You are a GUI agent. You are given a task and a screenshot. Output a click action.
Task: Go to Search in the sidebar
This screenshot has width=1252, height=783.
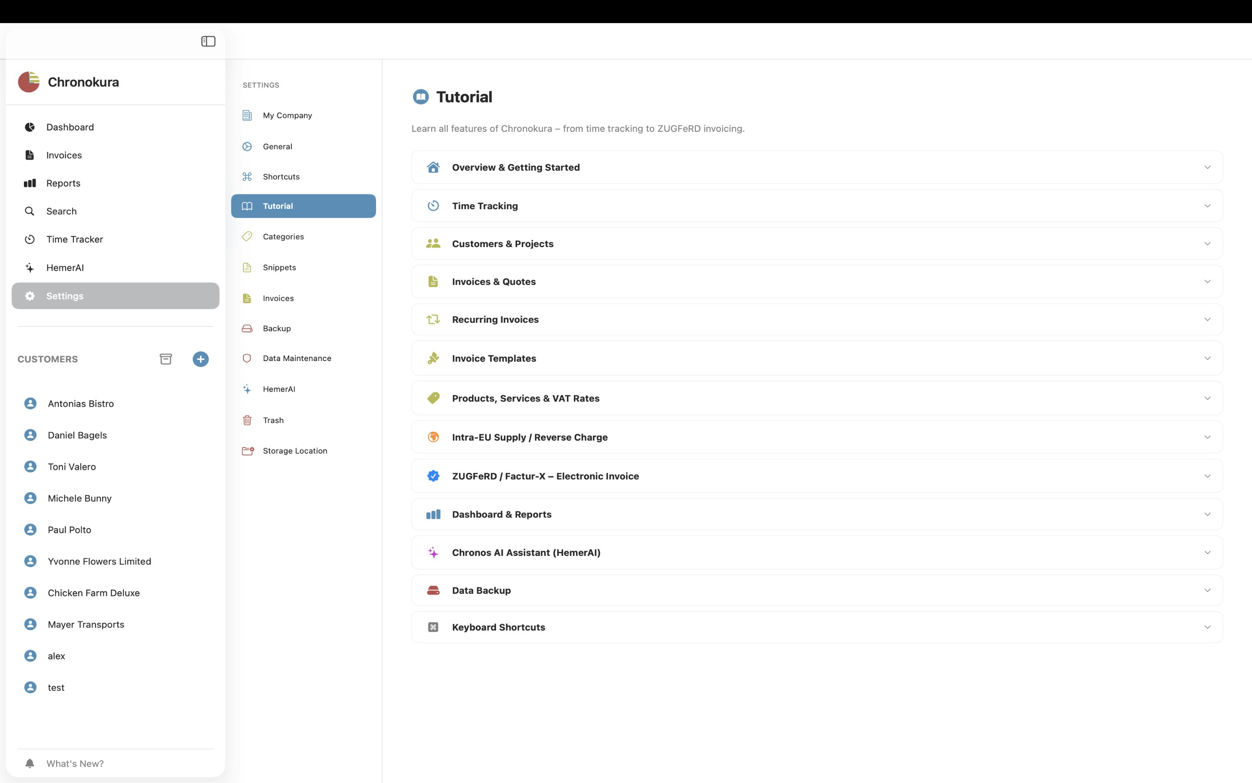click(x=115, y=211)
